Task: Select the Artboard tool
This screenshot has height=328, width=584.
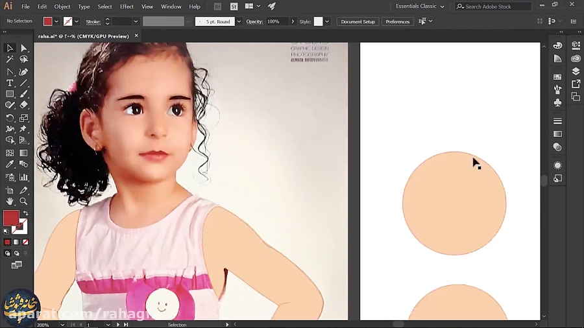Action: (10, 190)
